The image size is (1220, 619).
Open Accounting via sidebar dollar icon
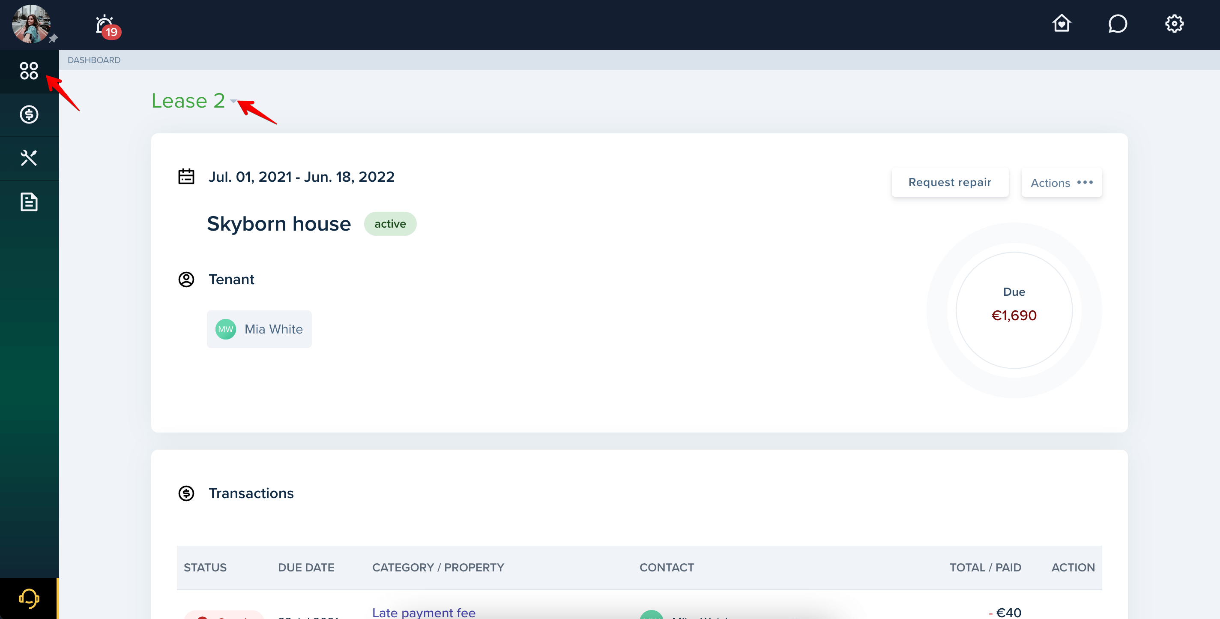pos(29,114)
